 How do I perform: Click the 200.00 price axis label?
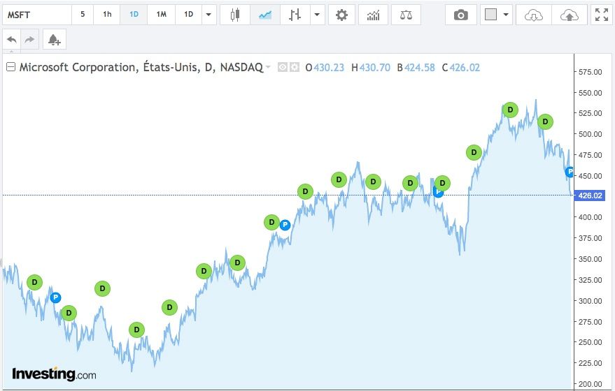pyautogui.click(x=591, y=384)
